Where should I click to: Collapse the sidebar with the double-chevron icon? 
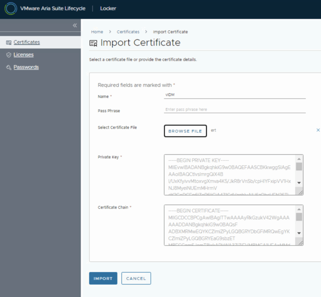pos(75,25)
